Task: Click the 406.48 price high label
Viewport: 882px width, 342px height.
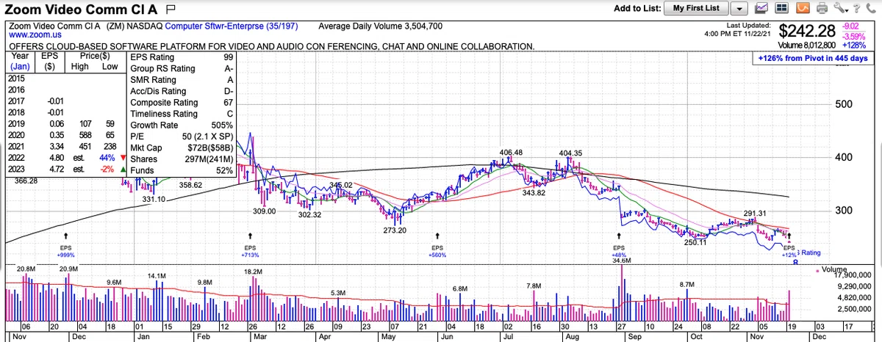Action: 511,153
